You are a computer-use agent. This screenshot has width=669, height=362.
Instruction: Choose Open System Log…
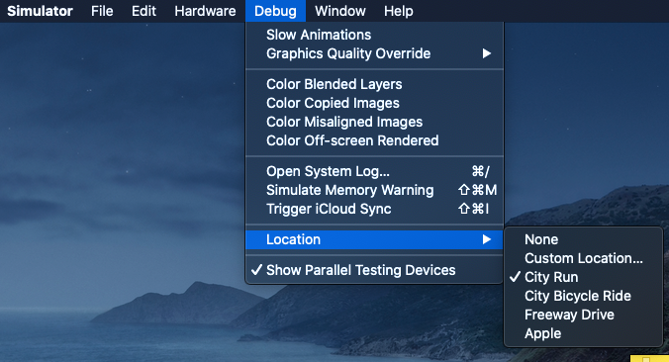375,171
